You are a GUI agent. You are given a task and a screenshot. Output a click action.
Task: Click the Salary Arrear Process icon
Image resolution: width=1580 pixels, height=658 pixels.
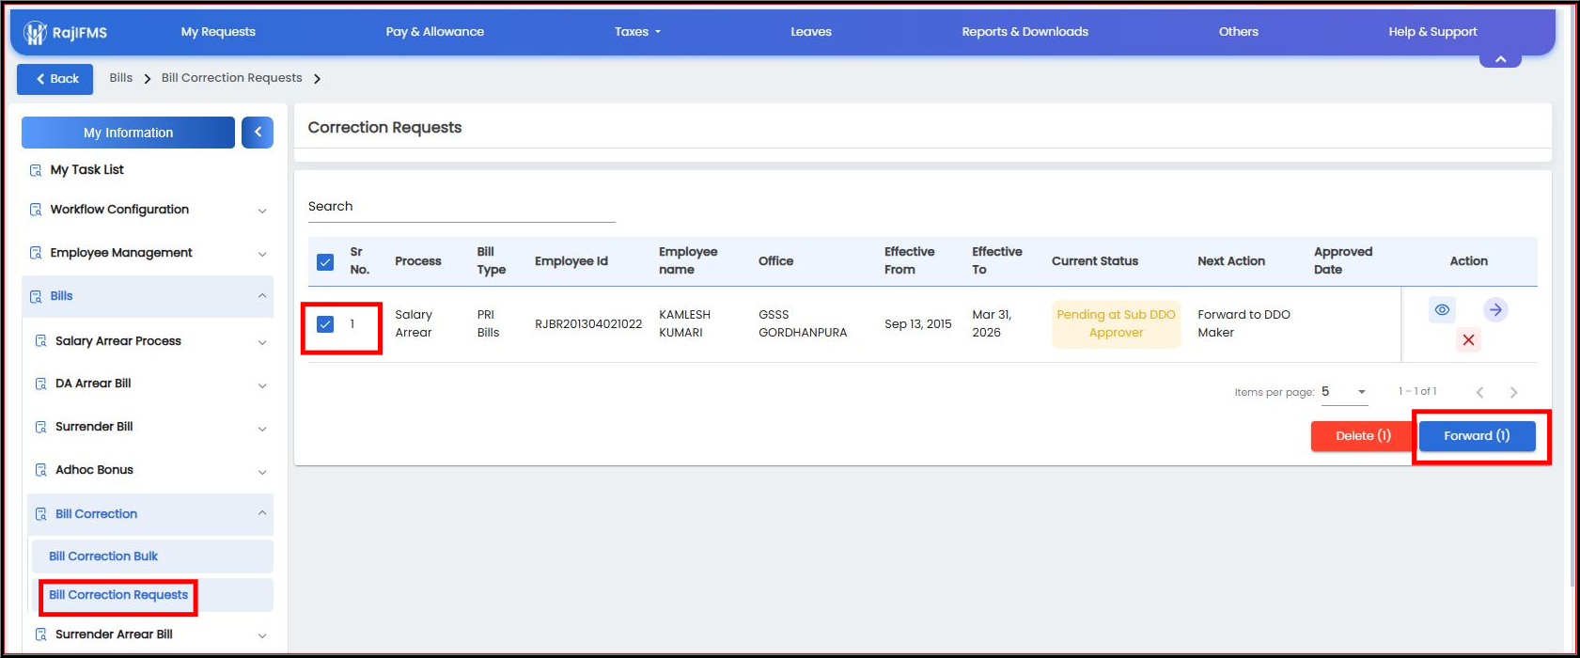tap(40, 341)
